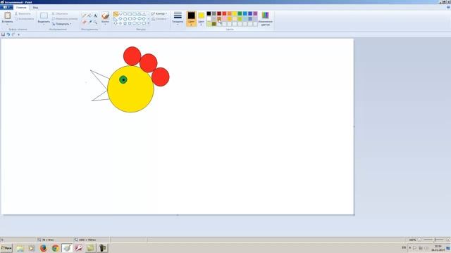The width and height of the screenshot is (451, 253).
Task: Choose the Line shape in shapes gallery
Action: point(116,14)
